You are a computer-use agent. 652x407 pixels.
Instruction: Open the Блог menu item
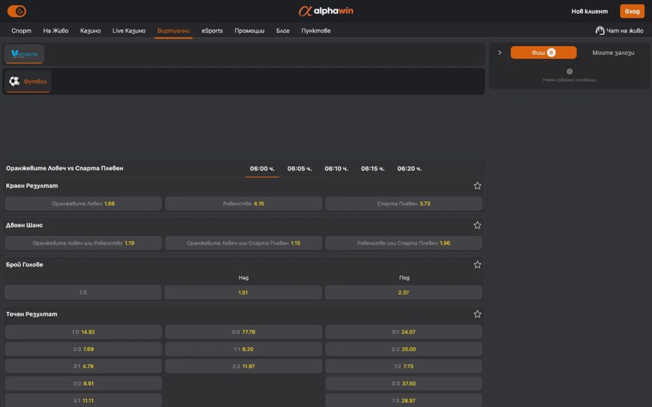(x=283, y=31)
